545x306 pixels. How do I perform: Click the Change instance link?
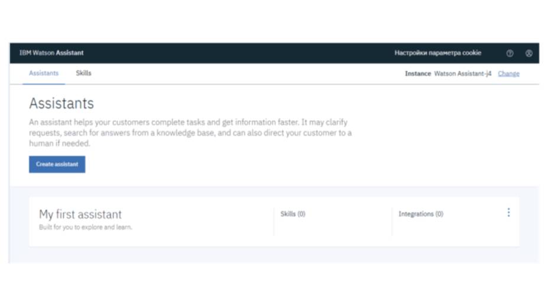coord(508,74)
